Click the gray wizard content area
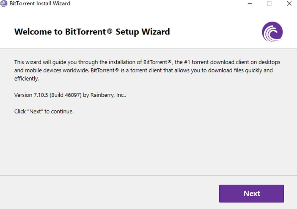This screenshot has height=209, width=297. tap(148, 146)
